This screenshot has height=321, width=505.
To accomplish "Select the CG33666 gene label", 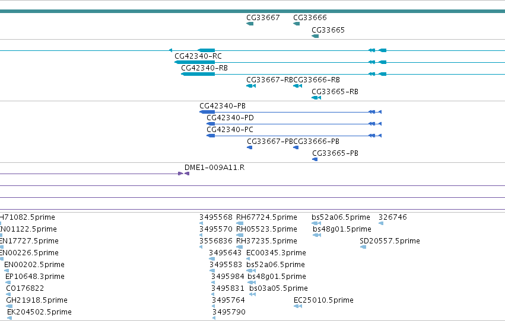I will coord(310,18).
